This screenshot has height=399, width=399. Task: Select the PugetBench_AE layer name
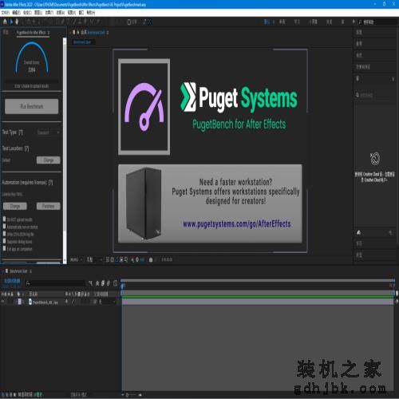click(x=45, y=302)
